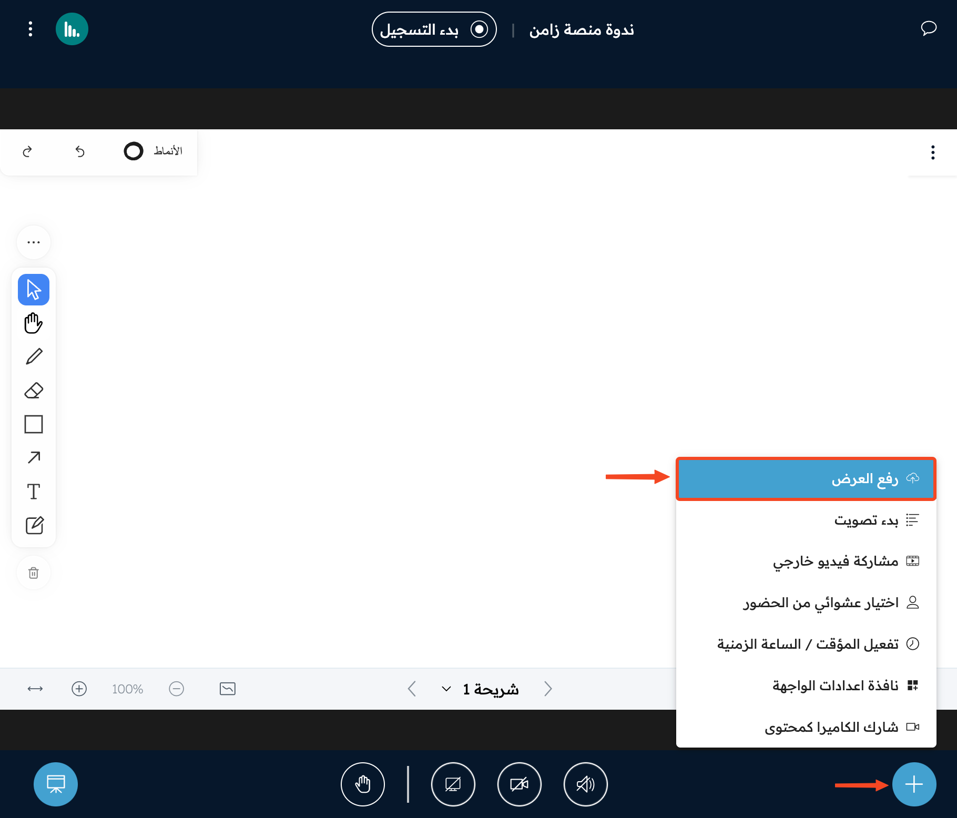
Task: Click the session title ندوة منصة زامن
Action: click(582, 30)
